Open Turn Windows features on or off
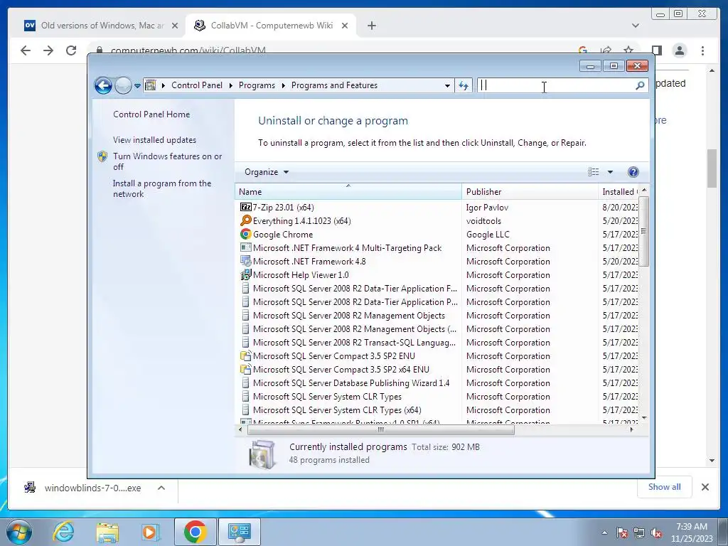728x546 pixels. click(167, 161)
